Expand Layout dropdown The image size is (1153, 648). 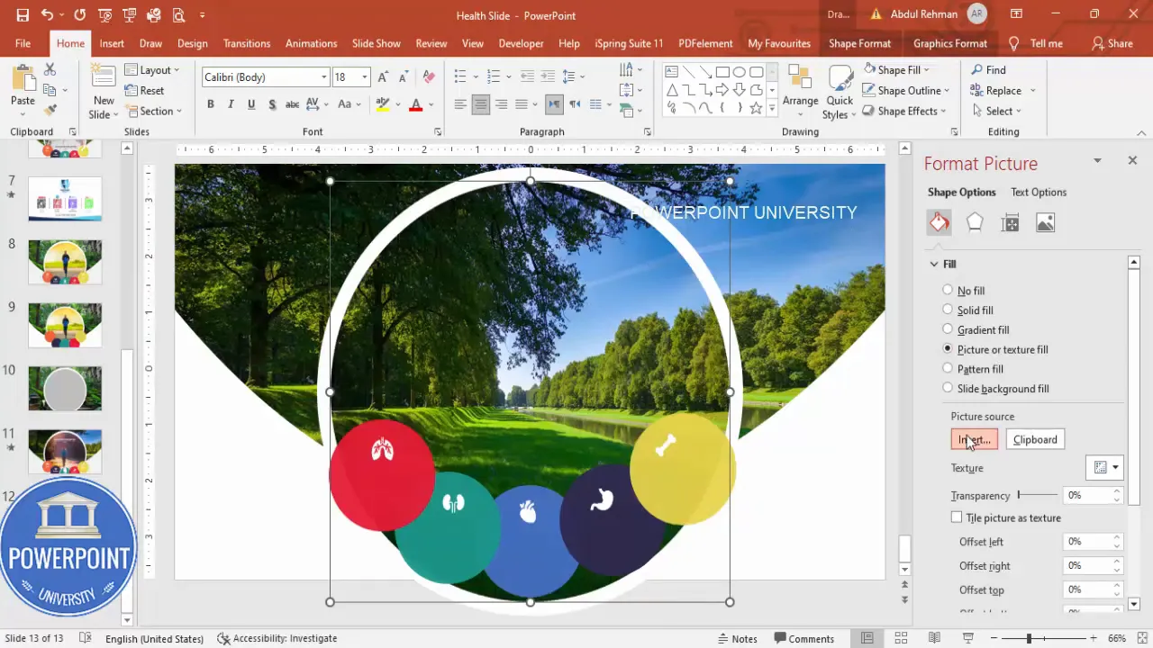151,70
